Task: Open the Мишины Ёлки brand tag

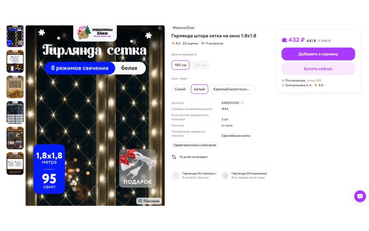Action: [183, 28]
